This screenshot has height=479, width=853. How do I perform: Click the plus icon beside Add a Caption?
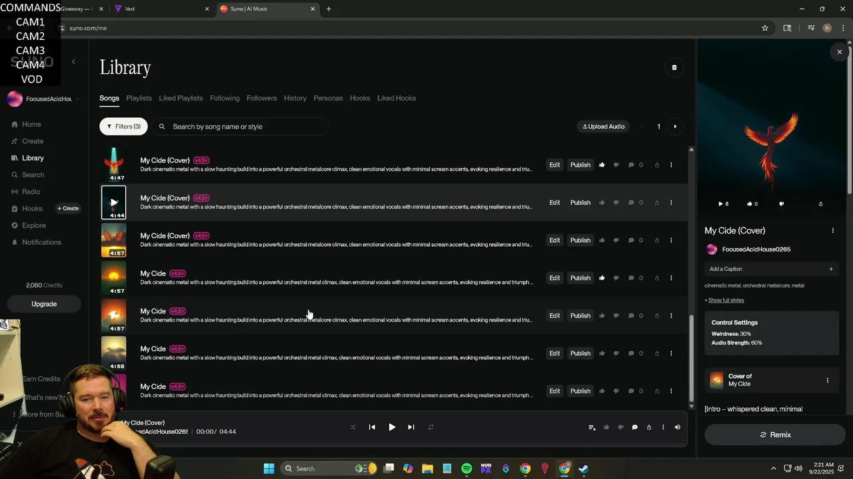(831, 269)
